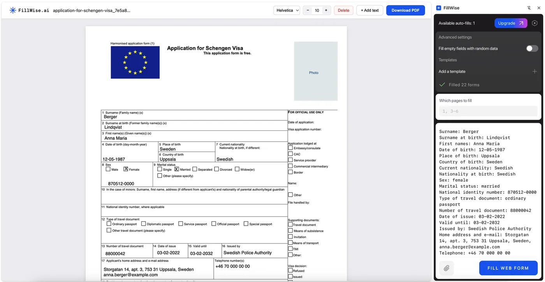Toggle Fill empty fields with random data
The width and height of the screenshot is (545, 282).
click(x=532, y=49)
